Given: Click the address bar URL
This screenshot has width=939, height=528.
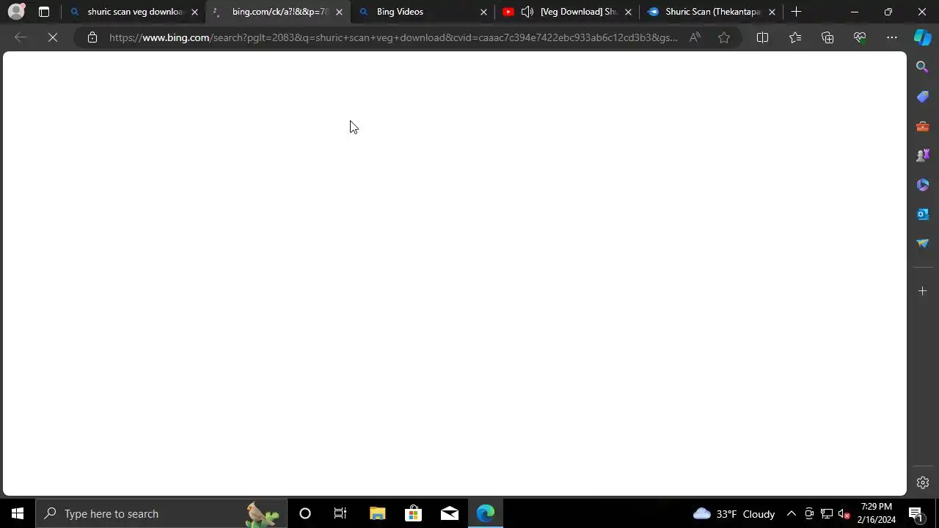Looking at the screenshot, I should tap(393, 37).
